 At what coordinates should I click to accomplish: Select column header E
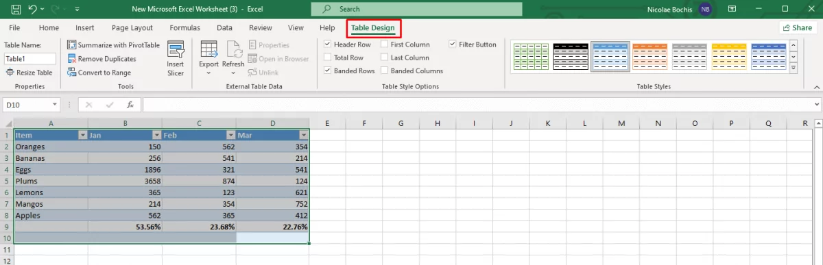coord(327,123)
